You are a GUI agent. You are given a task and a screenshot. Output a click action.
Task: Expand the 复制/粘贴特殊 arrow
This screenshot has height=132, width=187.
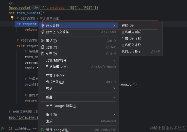click(x=114, y=60)
